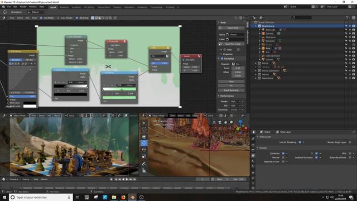Open the node editor type selector icon
The width and height of the screenshot is (357, 201).
coord(4,18)
